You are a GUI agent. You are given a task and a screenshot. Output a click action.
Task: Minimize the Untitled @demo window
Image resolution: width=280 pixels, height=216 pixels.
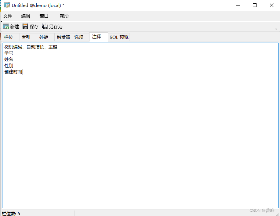pyautogui.click(x=238, y=6)
